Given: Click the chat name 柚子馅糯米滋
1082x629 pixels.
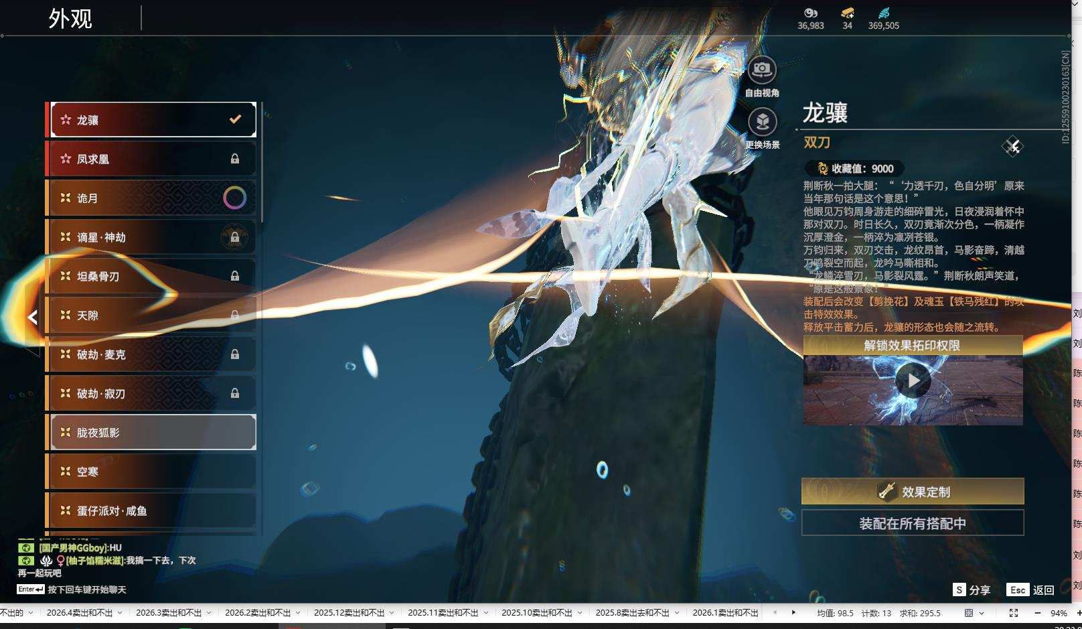Looking at the screenshot, I should (x=95, y=561).
